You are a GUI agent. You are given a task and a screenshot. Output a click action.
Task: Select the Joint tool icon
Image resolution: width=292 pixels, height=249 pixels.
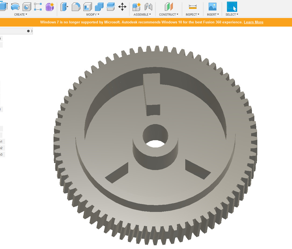click(x=148, y=7)
